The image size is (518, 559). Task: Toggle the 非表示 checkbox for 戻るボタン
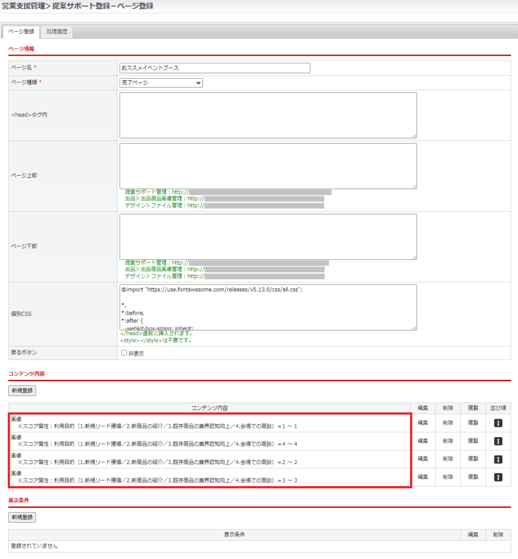[x=124, y=353]
